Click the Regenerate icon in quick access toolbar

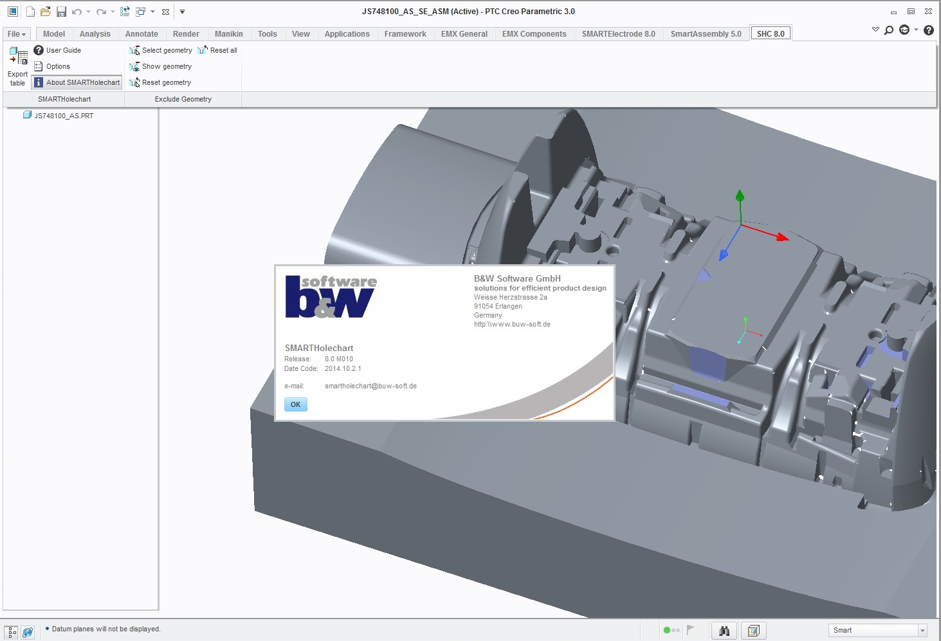point(125,12)
